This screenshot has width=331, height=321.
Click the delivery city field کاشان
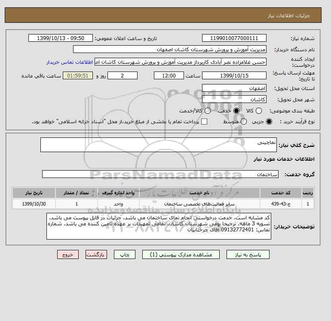coord(234,99)
